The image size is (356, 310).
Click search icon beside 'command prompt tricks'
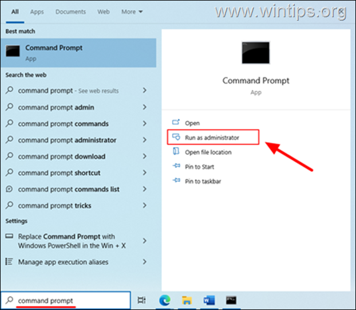(x=9, y=205)
